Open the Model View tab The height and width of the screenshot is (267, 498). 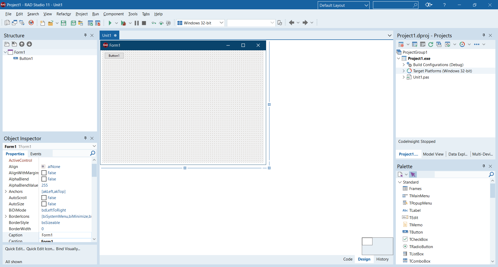tap(433, 154)
